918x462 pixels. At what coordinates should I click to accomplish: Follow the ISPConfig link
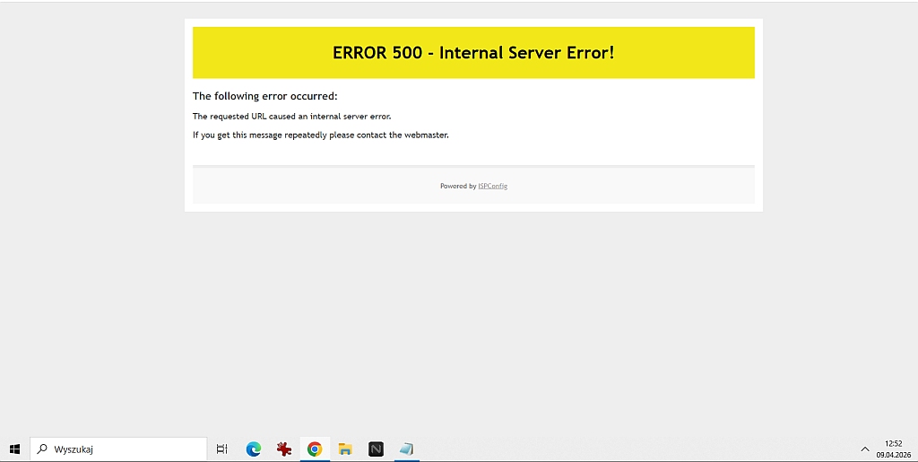click(x=492, y=187)
